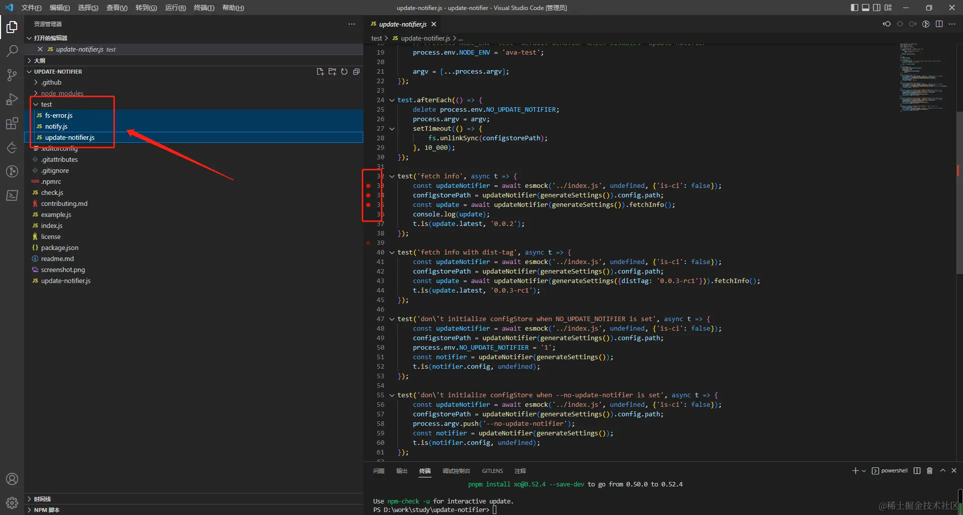This screenshot has height=515, width=963.
Task: Fold the 'fetch info' test block
Action: pyautogui.click(x=392, y=176)
